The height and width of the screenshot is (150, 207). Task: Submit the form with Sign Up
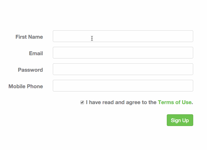tap(180, 120)
